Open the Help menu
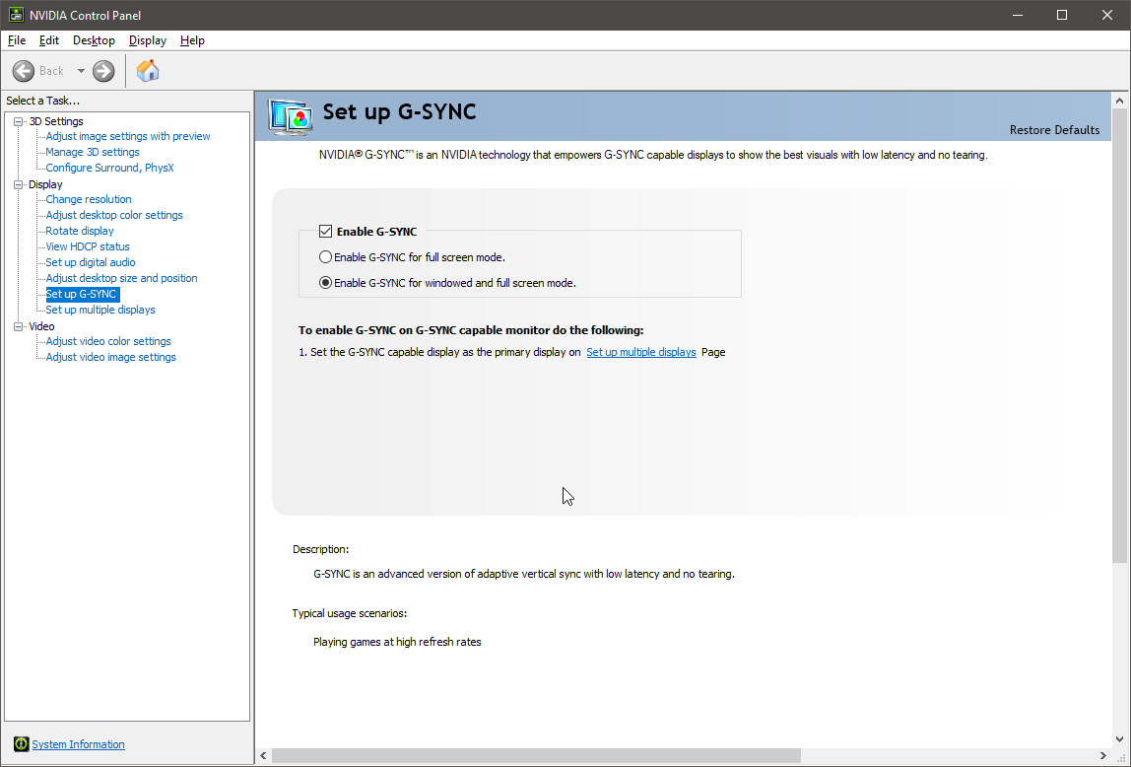Screen dimensions: 1131x767 [x=192, y=40]
